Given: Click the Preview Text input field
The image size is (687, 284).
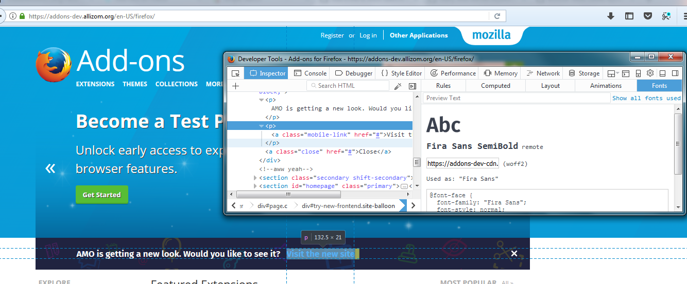Looking at the screenshot, I should [516, 98].
